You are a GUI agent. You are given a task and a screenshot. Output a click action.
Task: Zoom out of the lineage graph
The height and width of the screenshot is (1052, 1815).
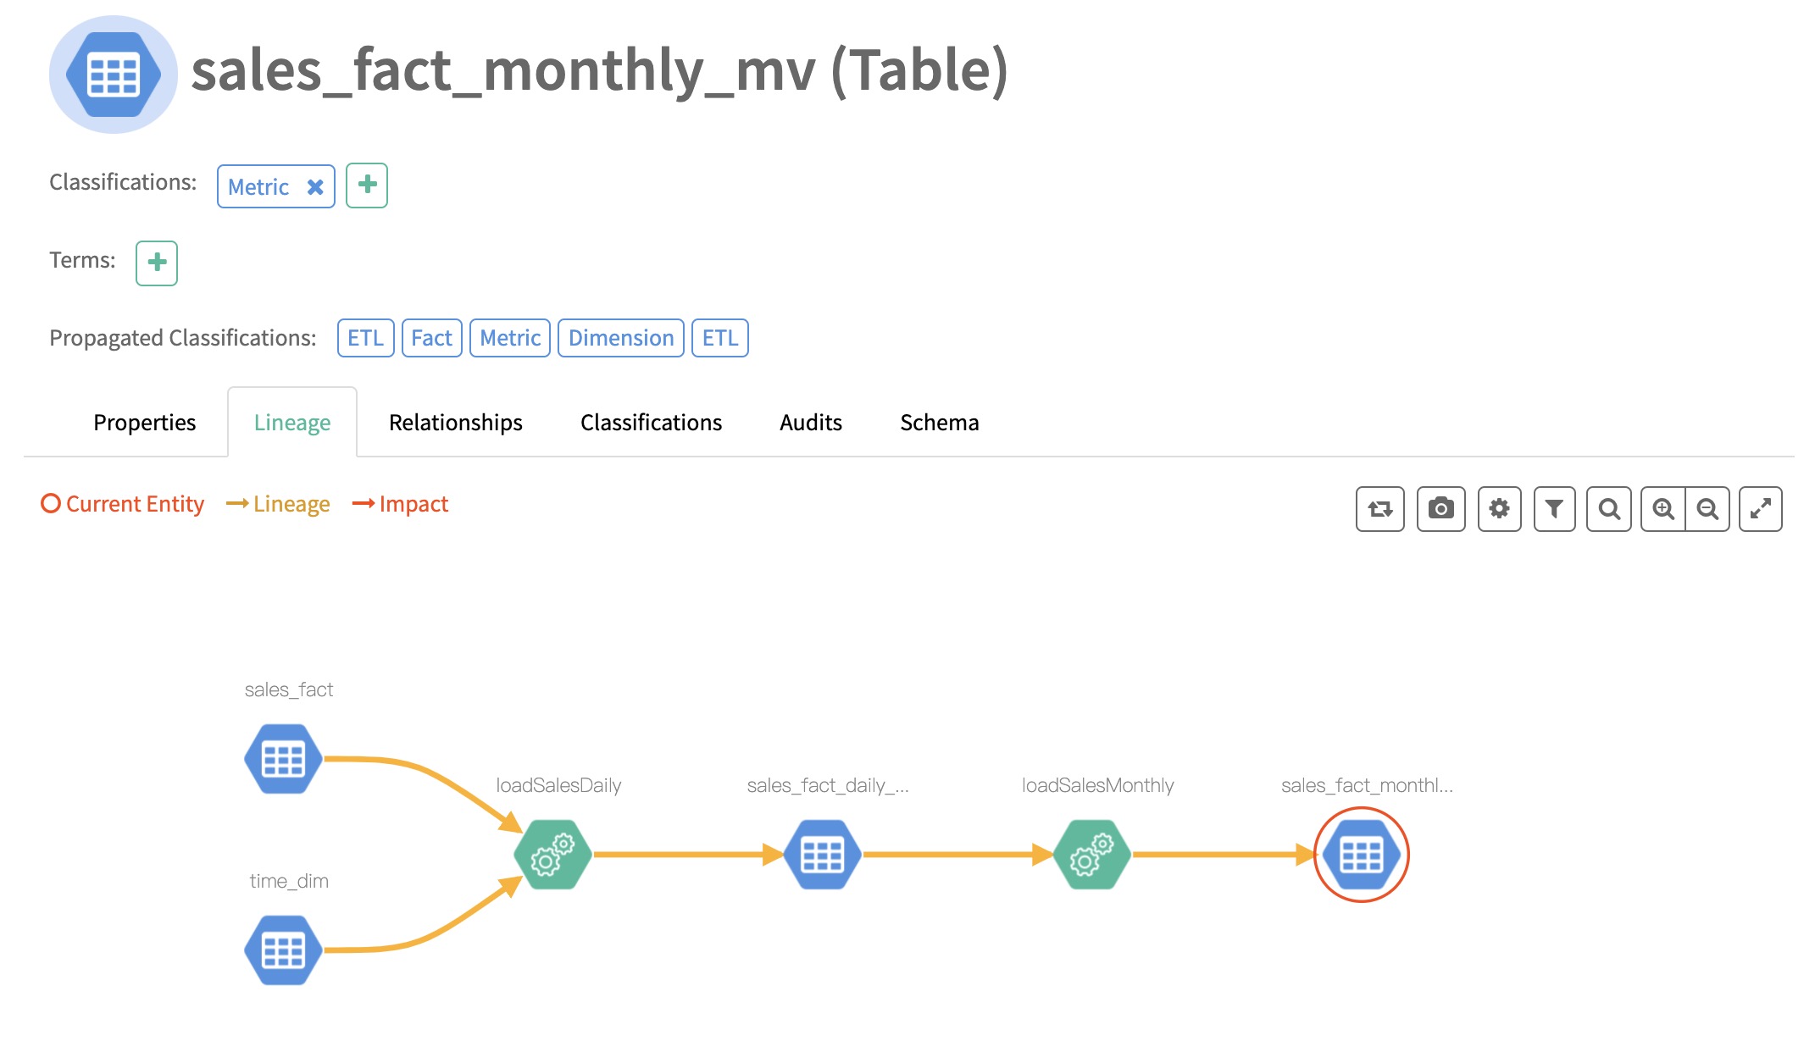(x=1707, y=509)
